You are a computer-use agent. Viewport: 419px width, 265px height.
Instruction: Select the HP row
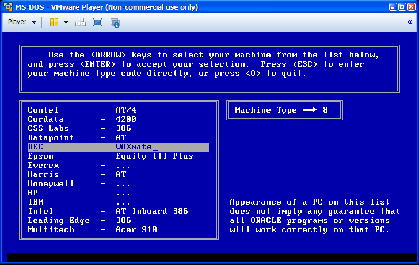(119, 193)
